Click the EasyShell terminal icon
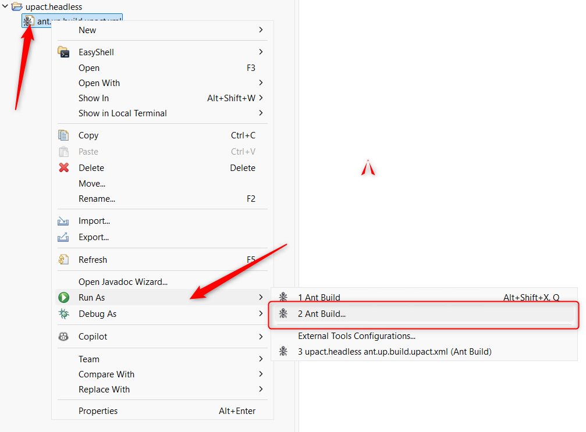This screenshot has height=432, width=586. click(63, 52)
